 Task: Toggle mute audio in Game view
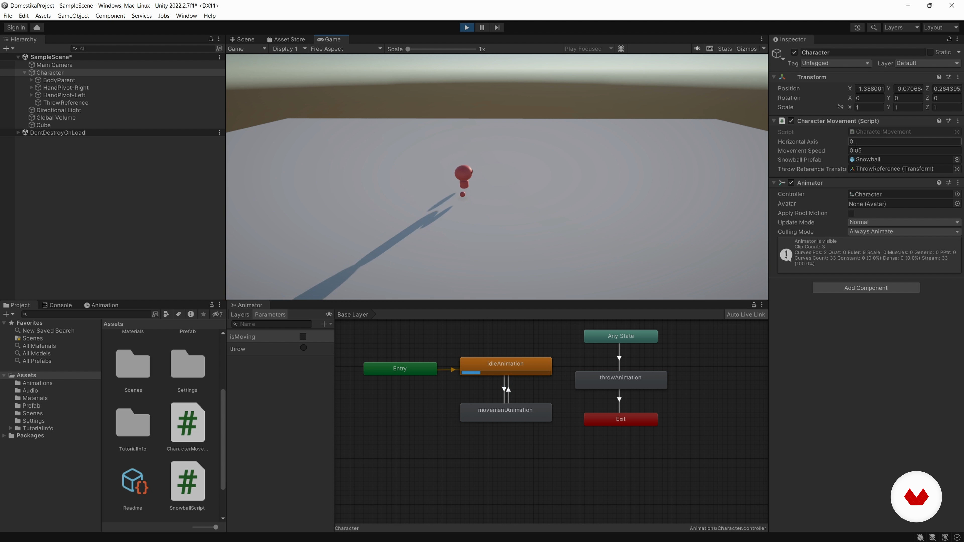[697, 49]
